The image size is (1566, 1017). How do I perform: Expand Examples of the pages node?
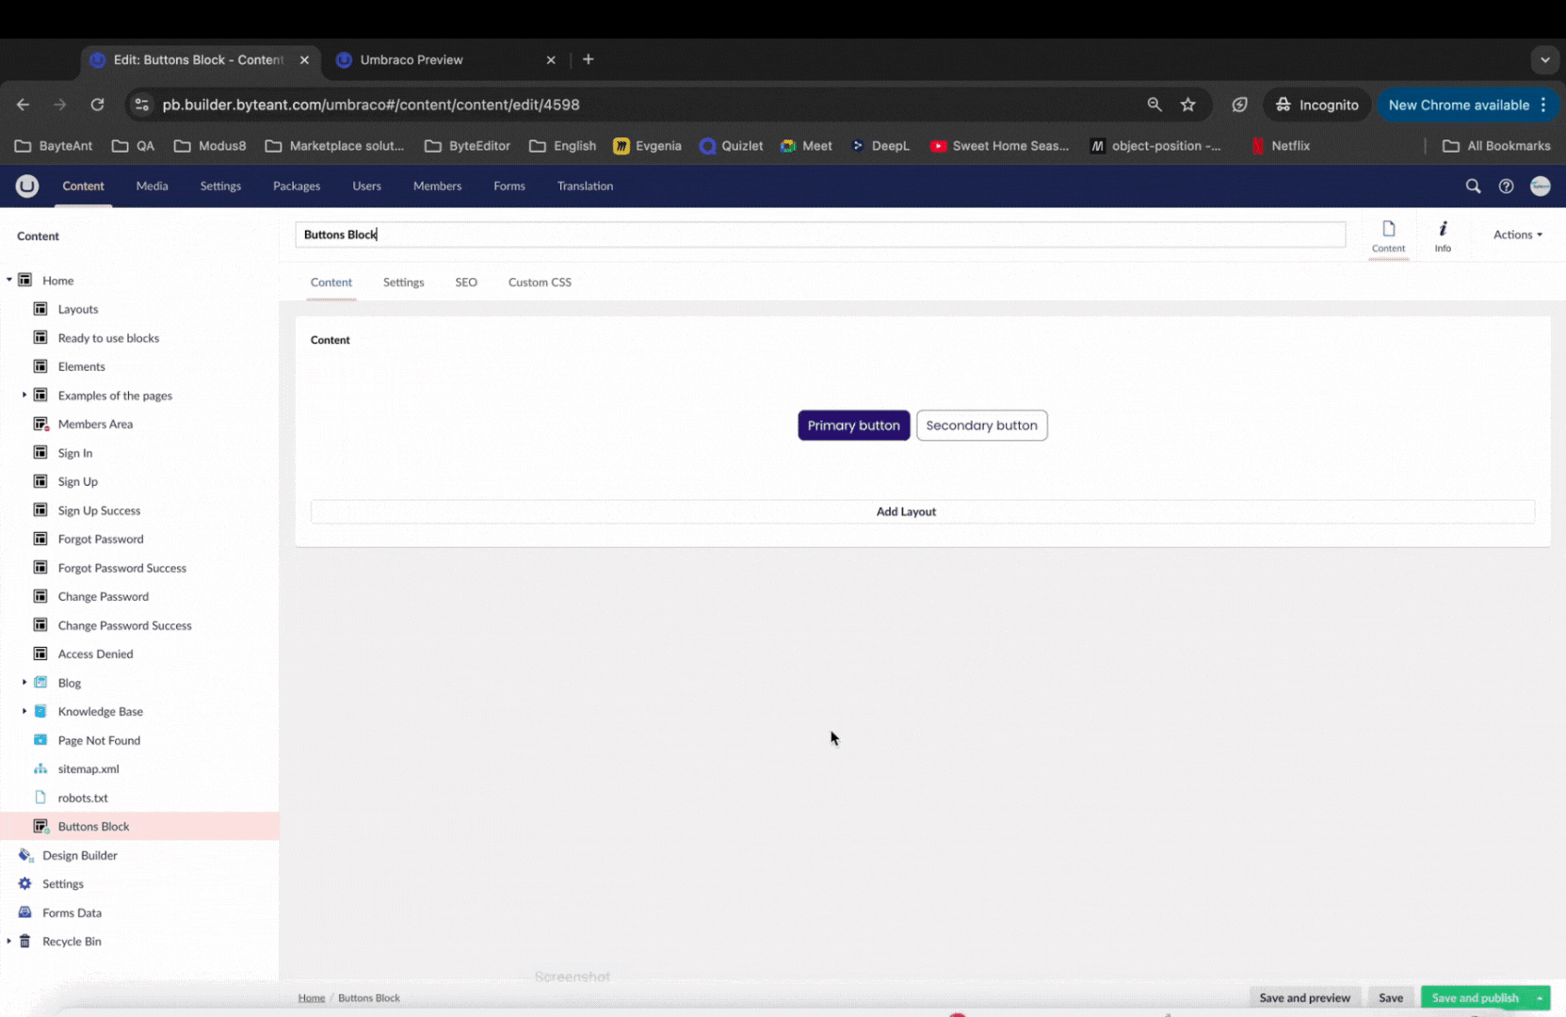pos(24,395)
